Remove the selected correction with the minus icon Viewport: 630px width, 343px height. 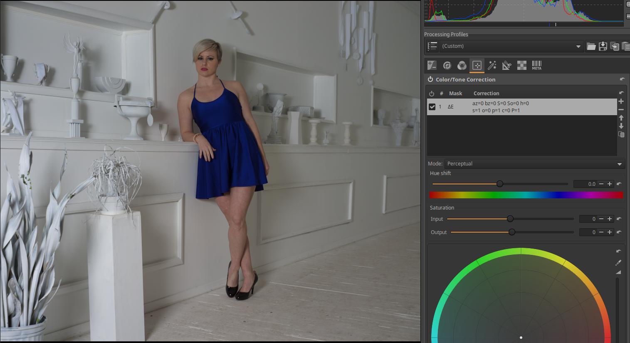(621, 110)
